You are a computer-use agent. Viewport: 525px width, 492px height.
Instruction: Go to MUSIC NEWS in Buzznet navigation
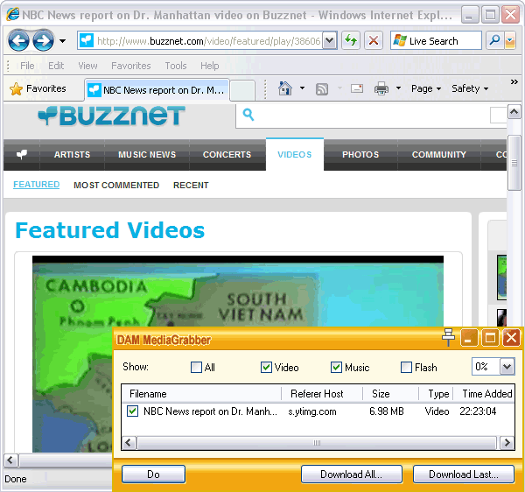pyautogui.click(x=147, y=154)
